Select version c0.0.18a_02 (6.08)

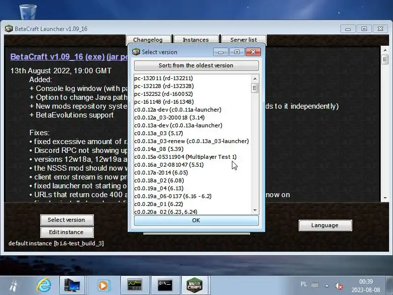click(x=193, y=180)
